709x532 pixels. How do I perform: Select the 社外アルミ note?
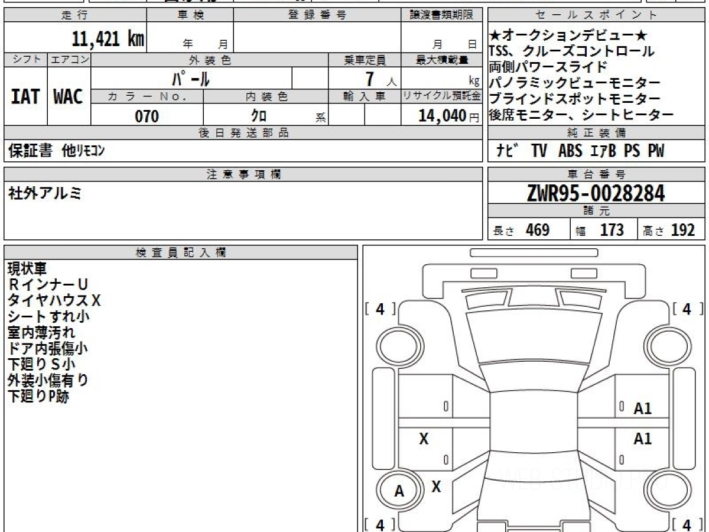click(x=45, y=193)
